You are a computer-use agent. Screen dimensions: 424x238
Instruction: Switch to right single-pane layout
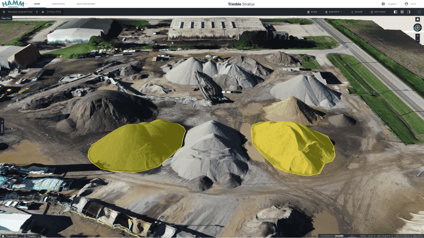pos(409,12)
